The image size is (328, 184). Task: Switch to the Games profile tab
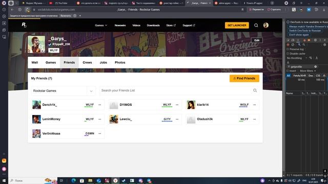click(x=51, y=62)
